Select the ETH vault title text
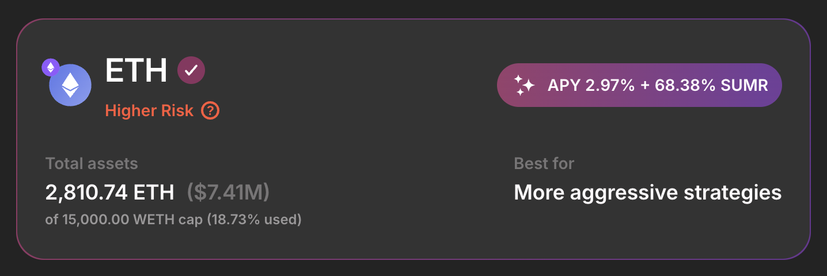 coord(136,70)
